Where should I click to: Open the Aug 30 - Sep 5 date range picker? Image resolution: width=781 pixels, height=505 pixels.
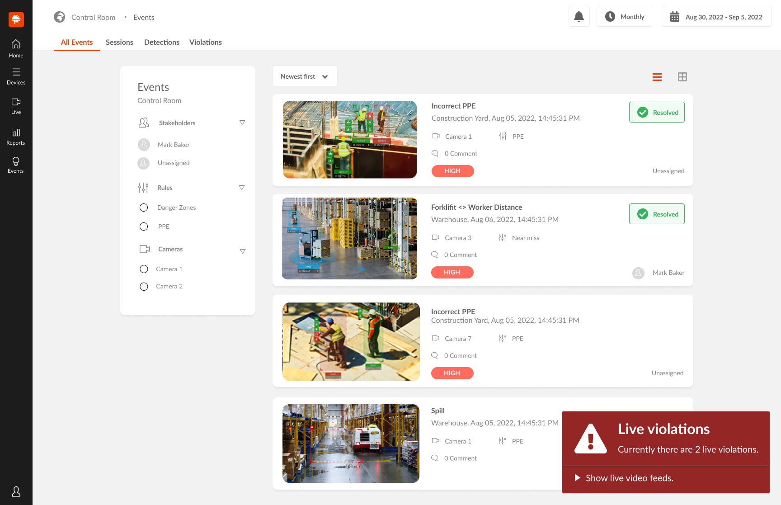(716, 16)
